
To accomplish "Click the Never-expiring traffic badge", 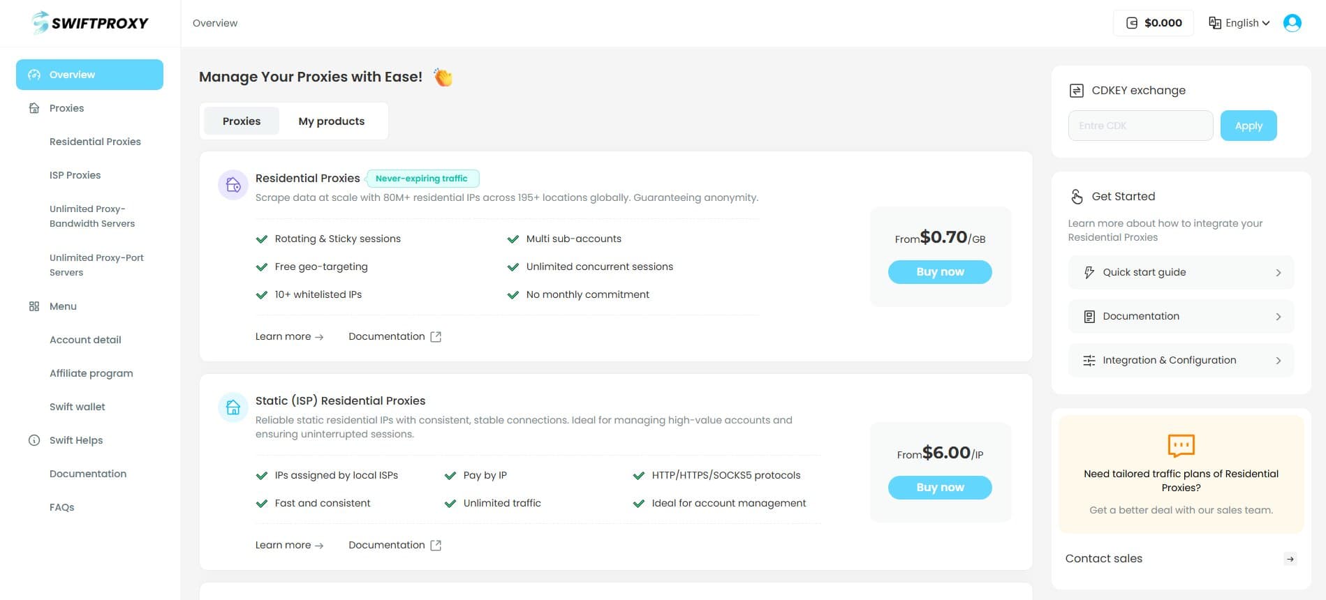I will click(422, 179).
